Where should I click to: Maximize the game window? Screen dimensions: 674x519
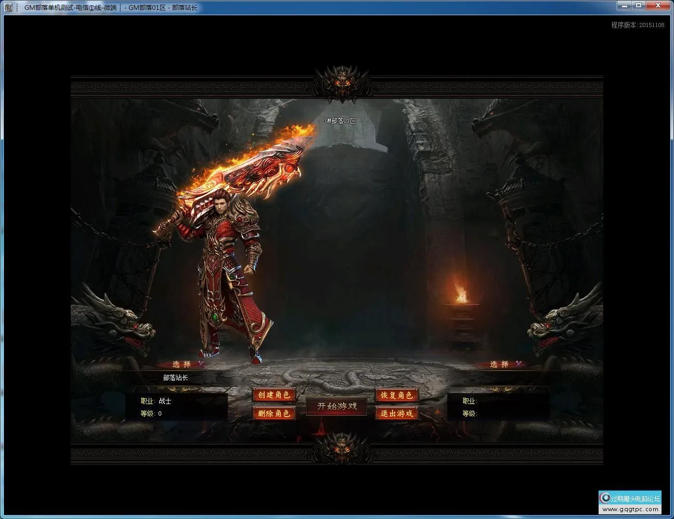(639, 6)
